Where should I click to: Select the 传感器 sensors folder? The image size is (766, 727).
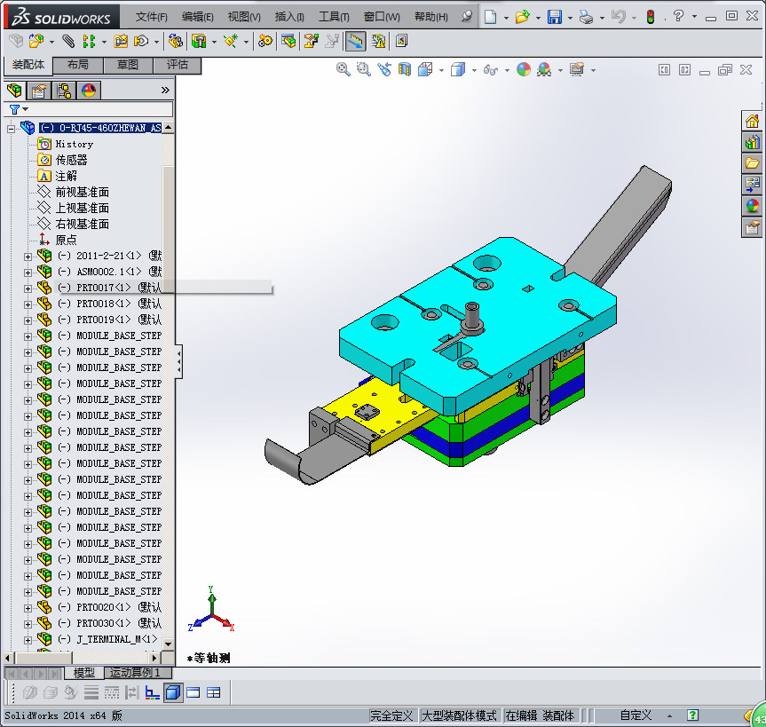click(71, 160)
